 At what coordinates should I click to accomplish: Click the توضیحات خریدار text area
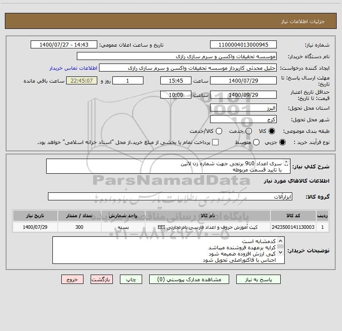pyautogui.click(x=168, y=250)
